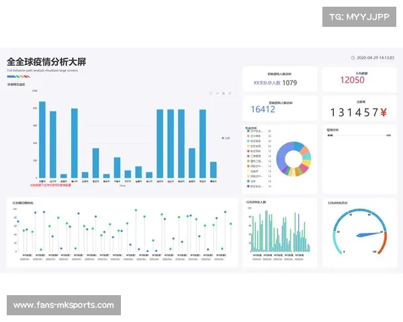This screenshot has width=403, height=322.
Task: Click the red warning text below bar chart
Action: coord(50,185)
